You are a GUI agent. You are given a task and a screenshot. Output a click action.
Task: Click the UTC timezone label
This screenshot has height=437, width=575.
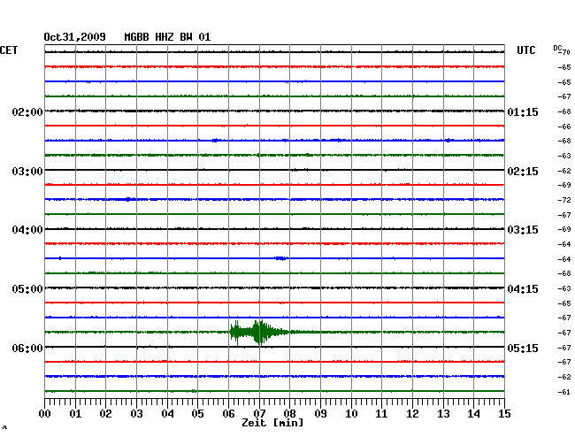point(526,50)
